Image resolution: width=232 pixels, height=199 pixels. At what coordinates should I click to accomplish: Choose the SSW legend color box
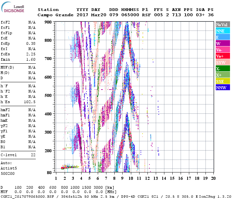pyautogui.click(x=222, y=62)
